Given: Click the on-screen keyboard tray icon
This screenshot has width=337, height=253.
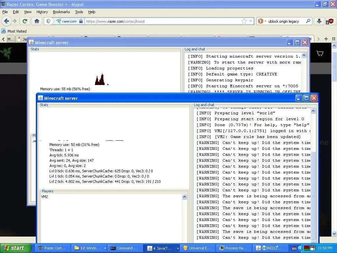Looking at the screenshot, I should (294, 248).
